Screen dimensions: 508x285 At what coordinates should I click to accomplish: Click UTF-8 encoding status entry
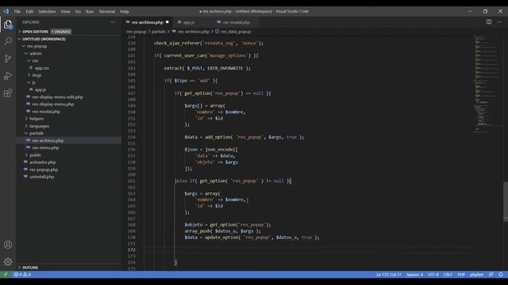tap(433, 275)
